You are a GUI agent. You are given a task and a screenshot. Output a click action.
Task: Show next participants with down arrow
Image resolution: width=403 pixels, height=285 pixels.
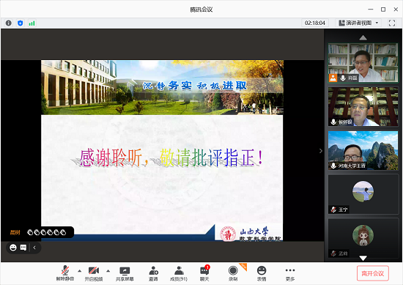pyautogui.click(x=363, y=258)
